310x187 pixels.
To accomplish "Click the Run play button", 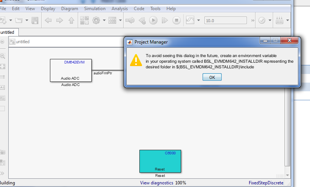I will [153, 20].
